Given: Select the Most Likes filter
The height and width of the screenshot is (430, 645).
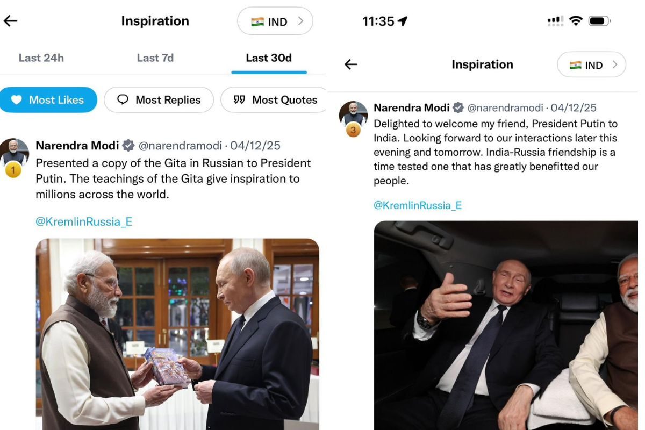Looking at the screenshot, I should [49, 100].
